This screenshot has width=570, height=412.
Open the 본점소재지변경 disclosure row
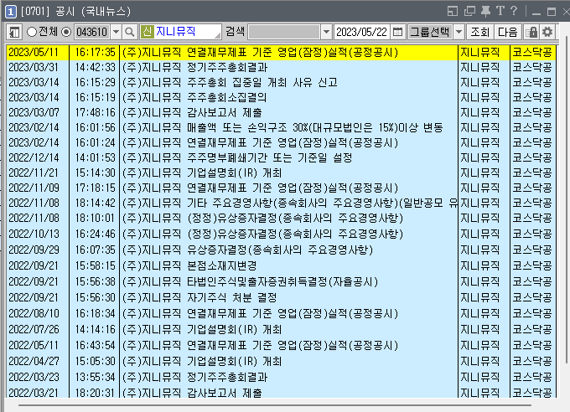pyautogui.click(x=281, y=265)
